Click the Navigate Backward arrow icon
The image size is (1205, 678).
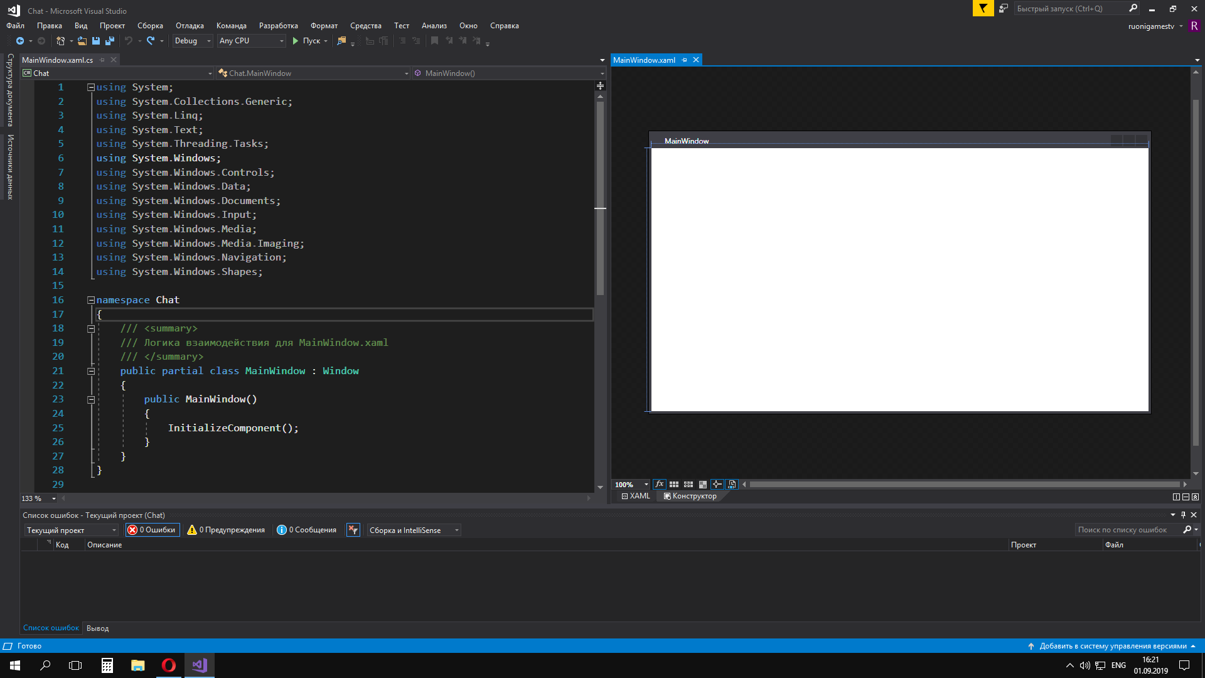pyautogui.click(x=20, y=41)
